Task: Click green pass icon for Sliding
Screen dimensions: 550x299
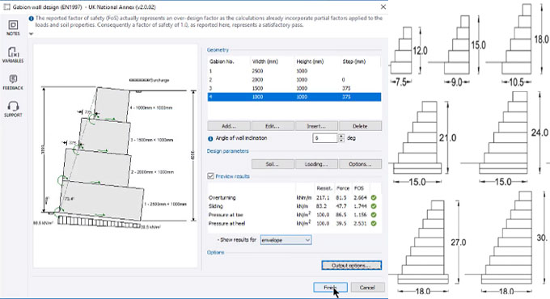Action: [374, 206]
